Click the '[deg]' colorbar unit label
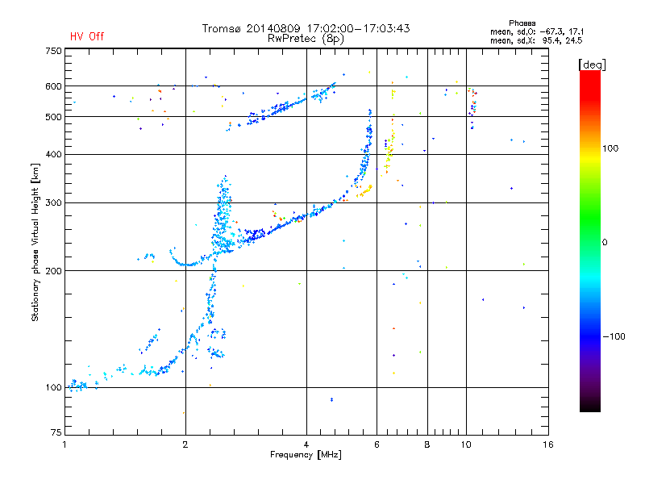This screenshot has width=645, height=484. click(592, 65)
